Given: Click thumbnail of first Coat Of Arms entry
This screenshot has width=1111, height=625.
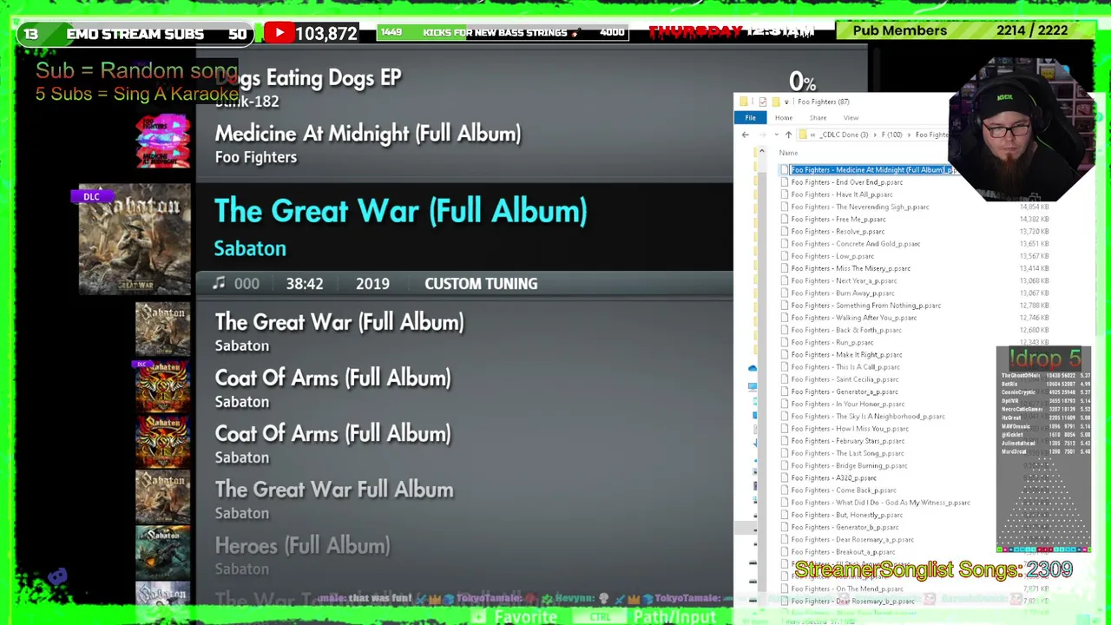Looking at the screenshot, I should (x=162, y=385).
